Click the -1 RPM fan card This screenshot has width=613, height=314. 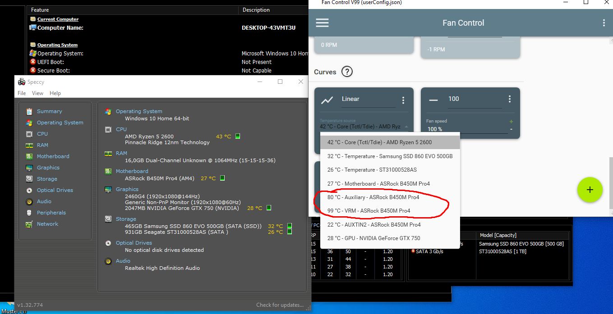tap(470, 48)
